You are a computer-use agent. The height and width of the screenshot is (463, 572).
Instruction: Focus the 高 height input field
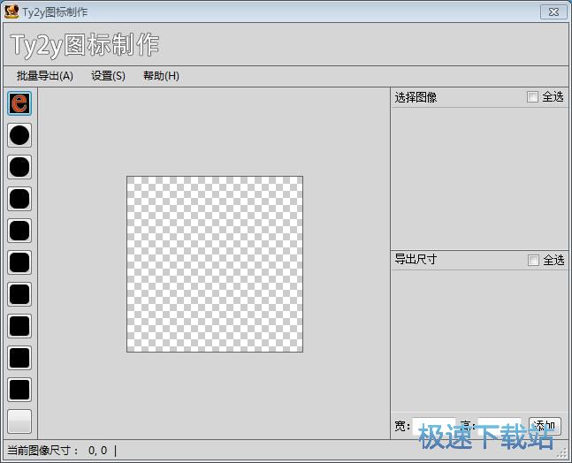[500, 426]
